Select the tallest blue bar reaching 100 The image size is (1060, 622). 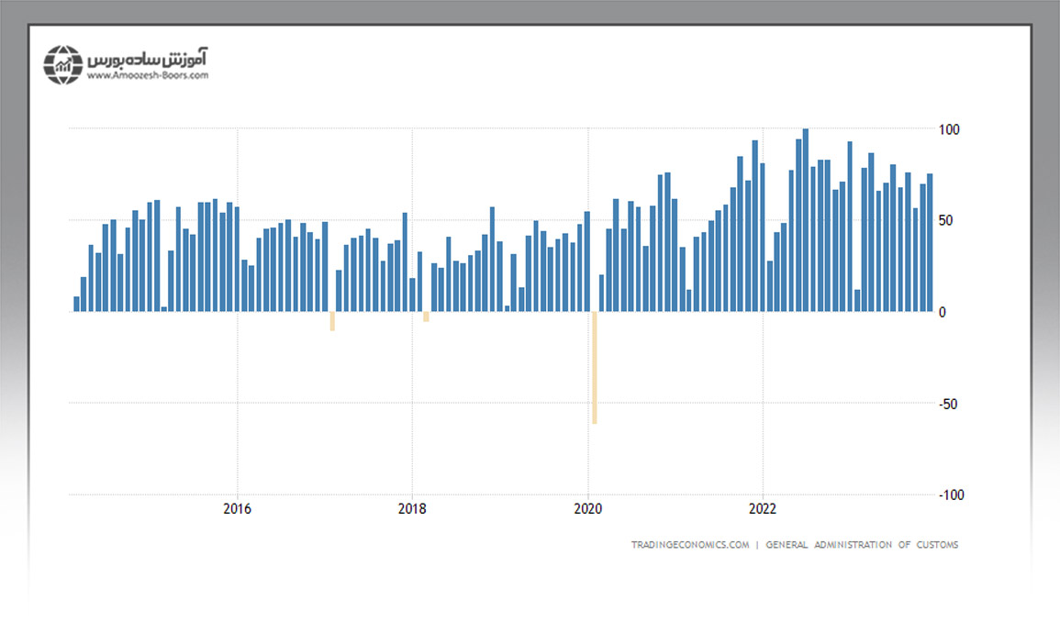806,220
